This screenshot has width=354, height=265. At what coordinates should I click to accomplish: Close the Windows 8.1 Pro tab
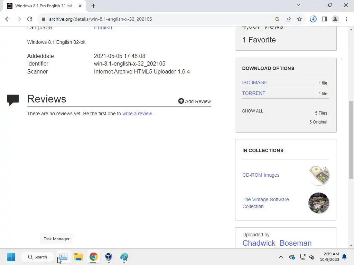[80, 6]
